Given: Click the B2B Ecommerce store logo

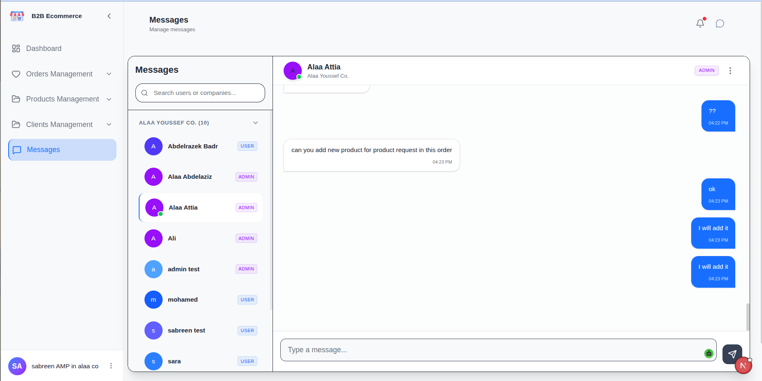Looking at the screenshot, I should (17, 16).
